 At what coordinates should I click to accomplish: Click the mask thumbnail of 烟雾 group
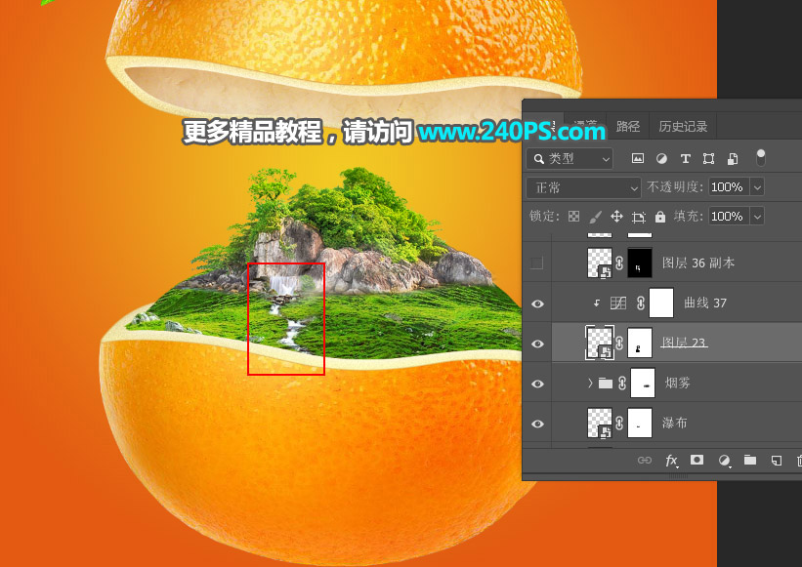tap(643, 383)
